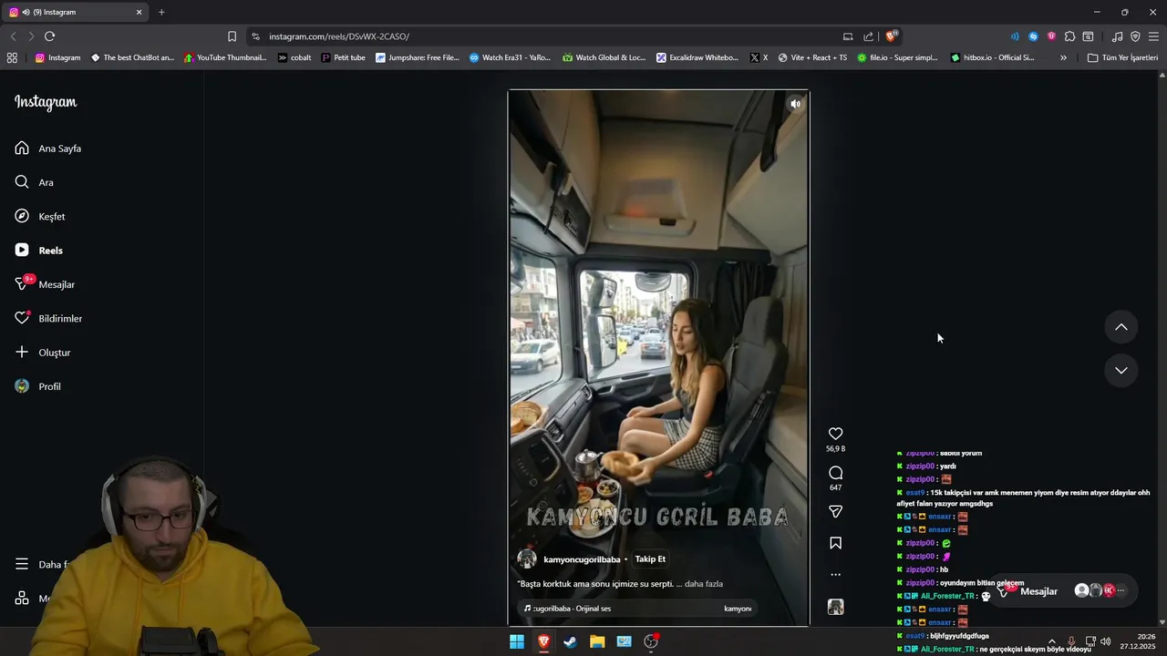Open the browser hamburger menu

[1153, 36]
